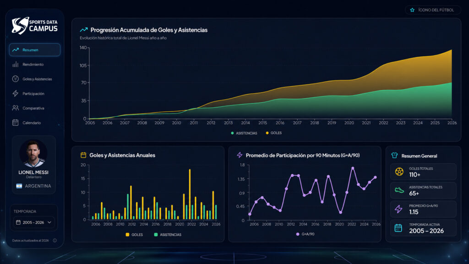This screenshot has height=264, width=469.
Task: Click the first G+A/90 point at chart start
Action: [x=250, y=214]
